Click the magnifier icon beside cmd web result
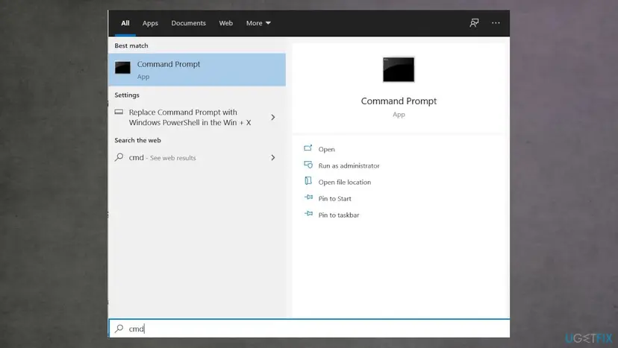 [x=119, y=157]
